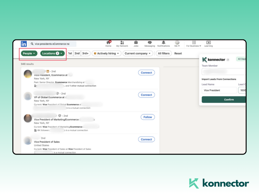Toggle the 3rd+ connections filter
This screenshot has width=259, height=194.
(85, 54)
